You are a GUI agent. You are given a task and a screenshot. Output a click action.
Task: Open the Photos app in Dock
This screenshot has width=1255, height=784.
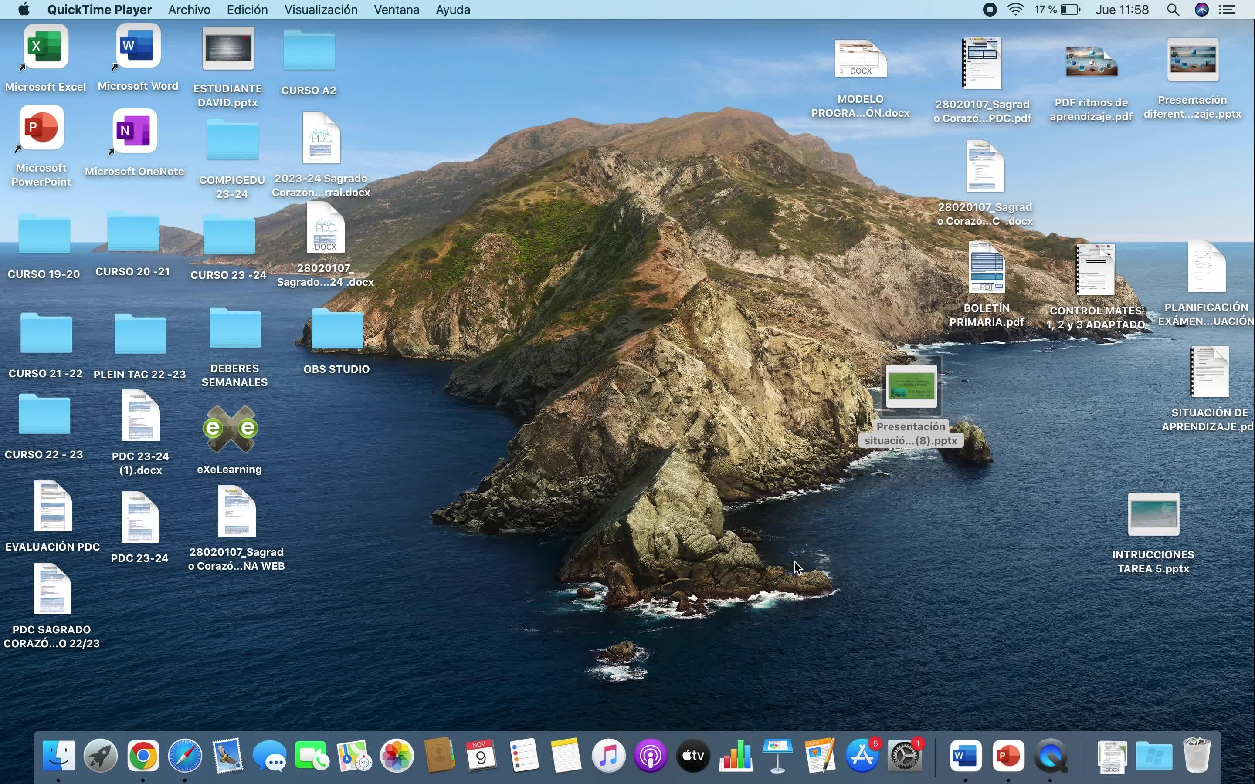397,756
